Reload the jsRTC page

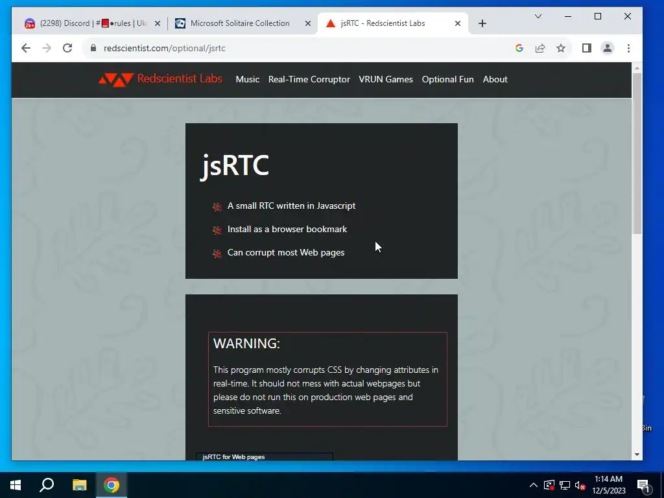pyautogui.click(x=67, y=48)
